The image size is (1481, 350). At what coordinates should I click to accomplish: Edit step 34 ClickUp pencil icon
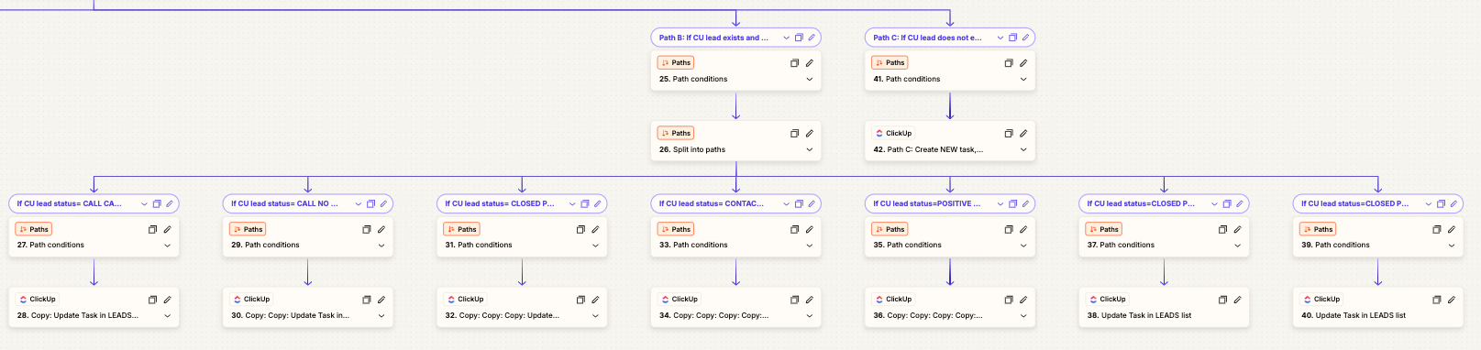pyautogui.click(x=810, y=300)
